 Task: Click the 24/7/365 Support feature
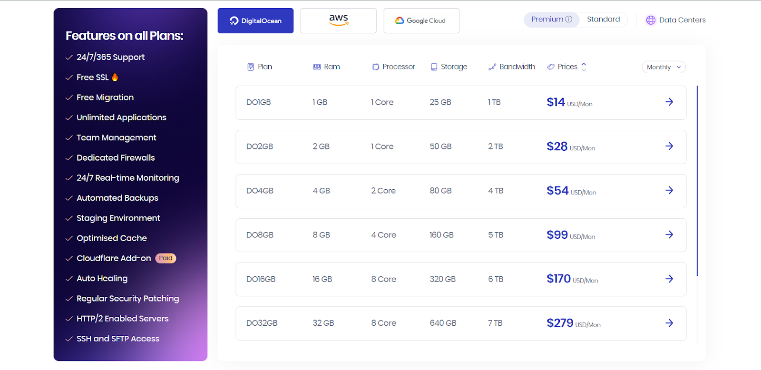click(110, 57)
